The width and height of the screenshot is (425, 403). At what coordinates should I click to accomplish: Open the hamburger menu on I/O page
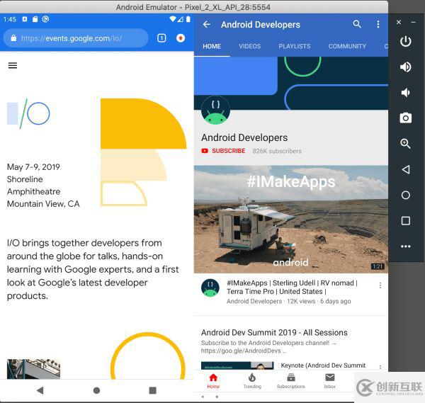pos(13,65)
